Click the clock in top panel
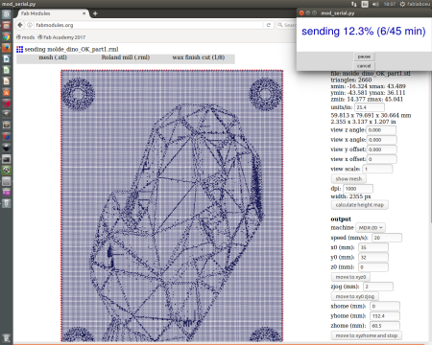The height and width of the screenshot is (345, 432). click(390, 4)
